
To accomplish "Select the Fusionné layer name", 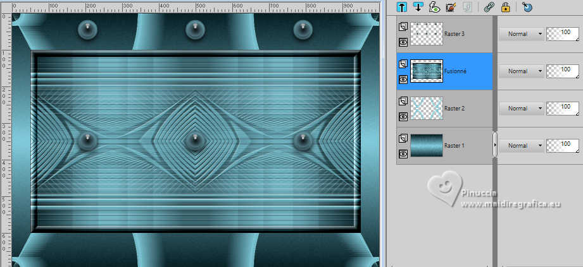I will [455, 71].
